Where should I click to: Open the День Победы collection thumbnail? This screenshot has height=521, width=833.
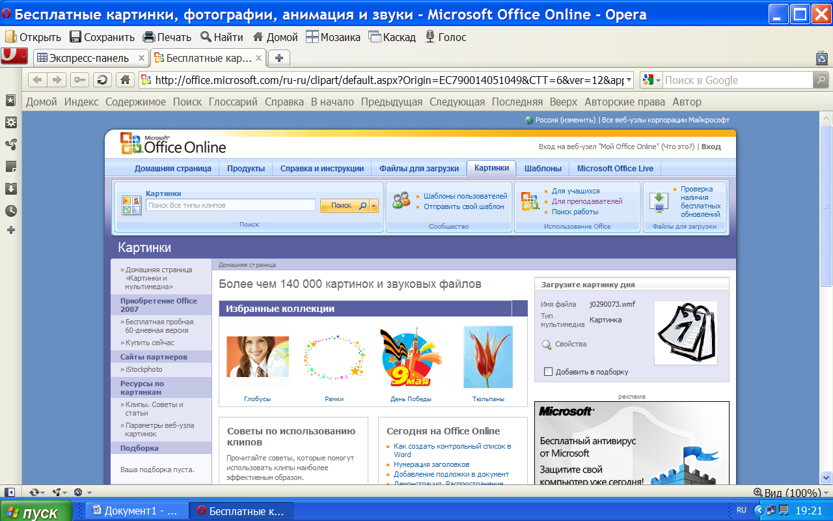pyautogui.click(x=411, y=357)
